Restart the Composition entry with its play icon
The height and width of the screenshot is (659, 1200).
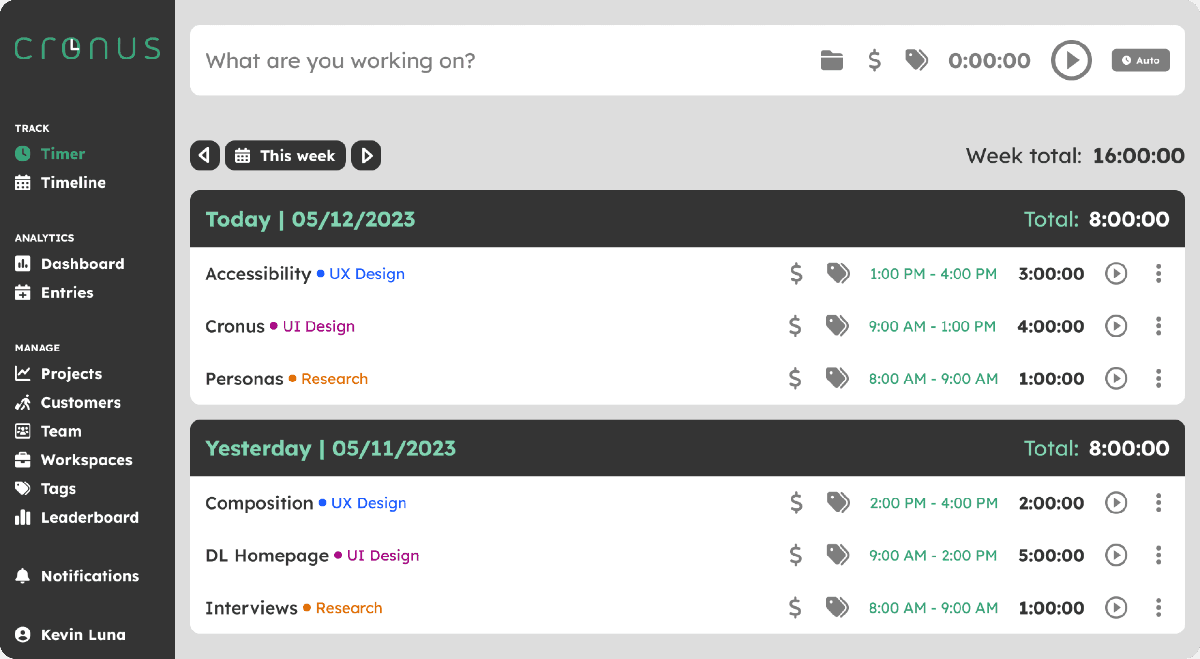tap(1116, 503)
